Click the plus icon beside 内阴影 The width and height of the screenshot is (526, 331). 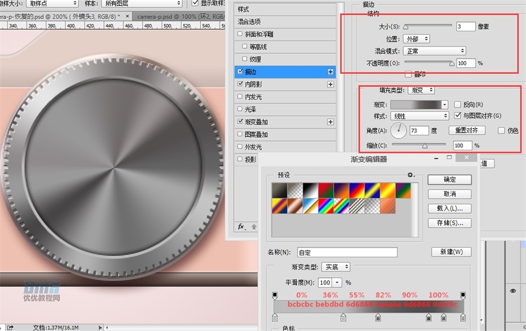pyautogui.click(x=331, y=85)
